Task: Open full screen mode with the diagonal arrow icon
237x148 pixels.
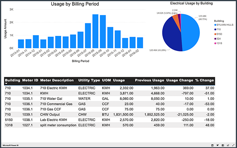Action: coord(233,145)
